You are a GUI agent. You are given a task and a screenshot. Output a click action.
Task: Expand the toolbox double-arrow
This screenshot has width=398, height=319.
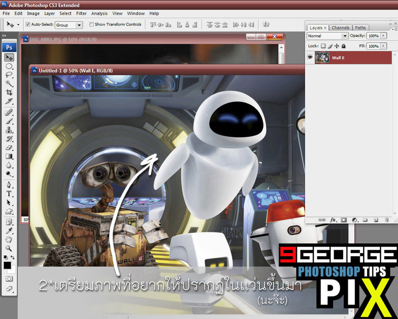point(4,35)
